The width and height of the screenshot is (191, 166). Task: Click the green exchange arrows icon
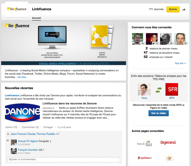coord(159,90)
